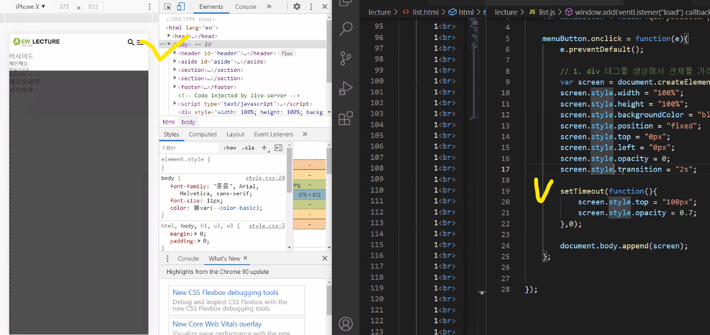Viewport: 710px width, 335px height.
Task: Open device toolbar more options menu
Action: point(150,7)
